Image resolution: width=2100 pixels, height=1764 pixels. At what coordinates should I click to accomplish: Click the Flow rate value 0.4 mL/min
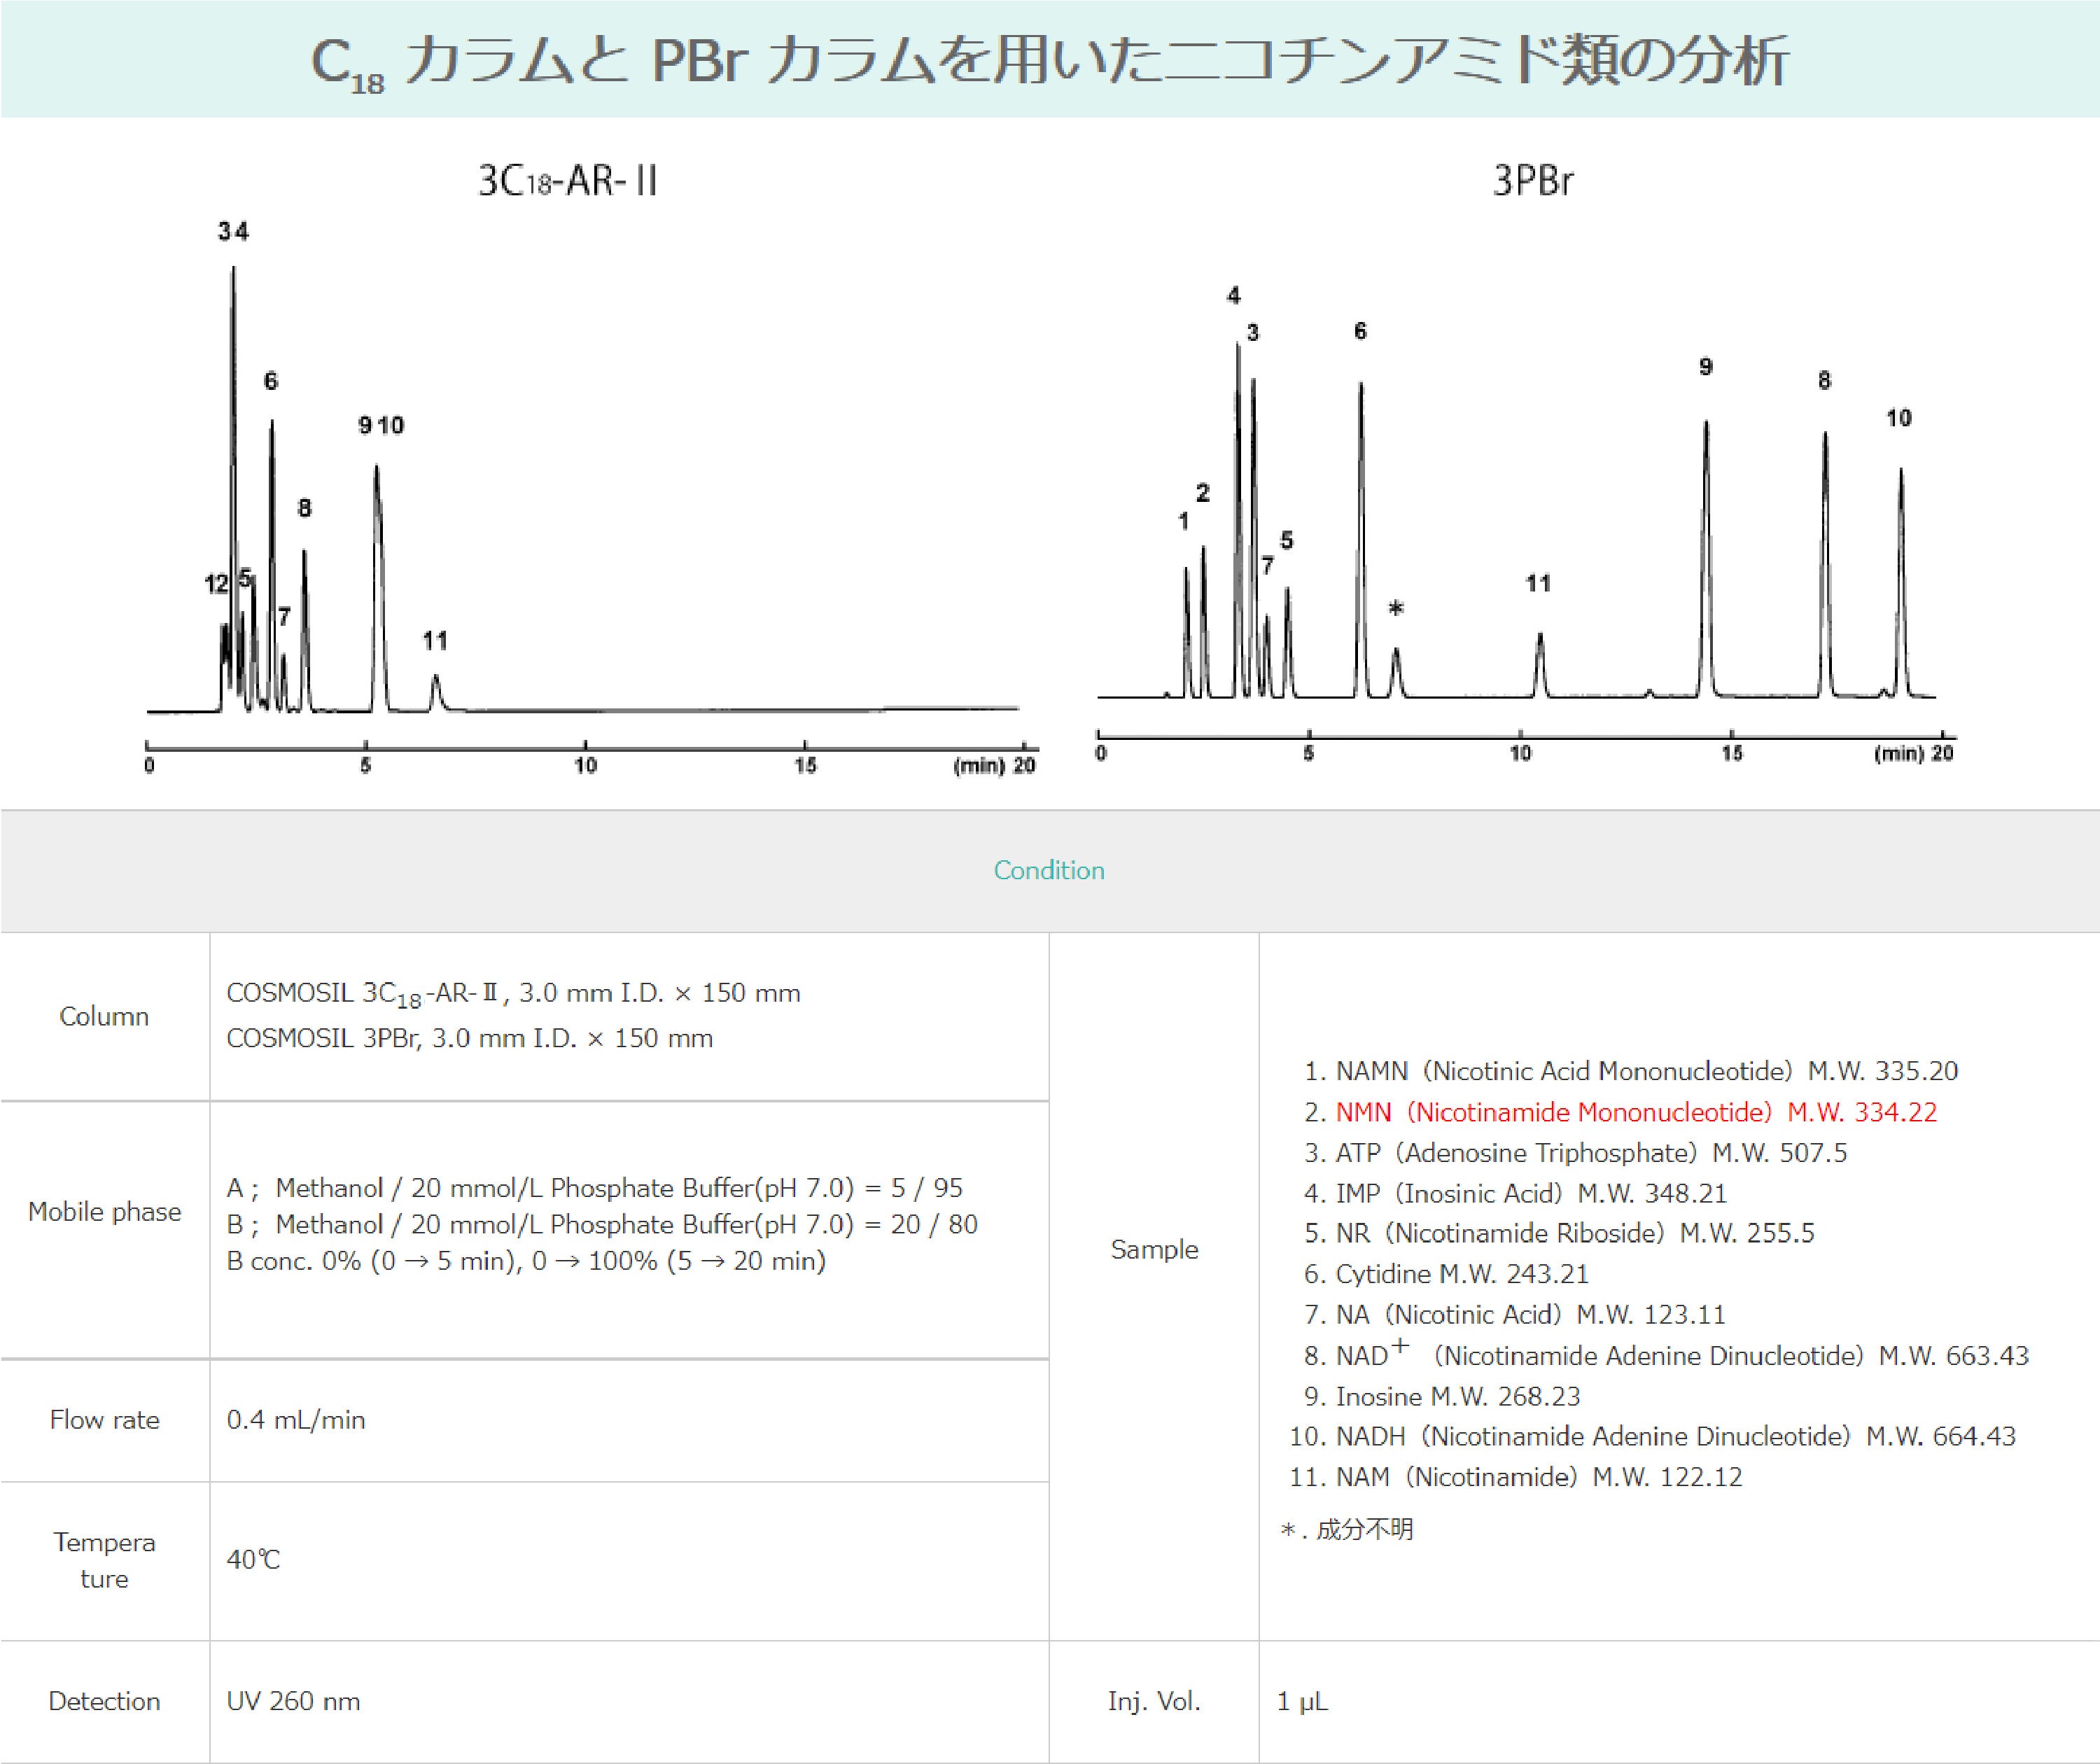point(296,1420)
